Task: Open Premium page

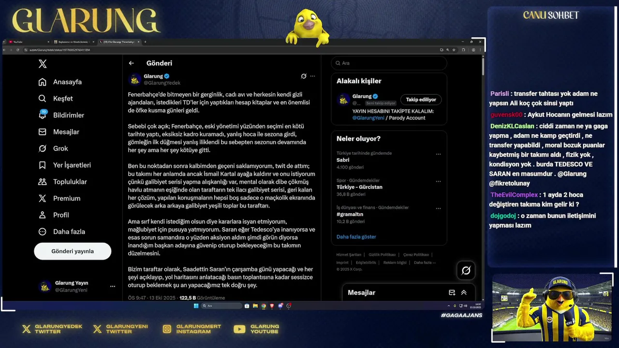Action: [59, 198]
